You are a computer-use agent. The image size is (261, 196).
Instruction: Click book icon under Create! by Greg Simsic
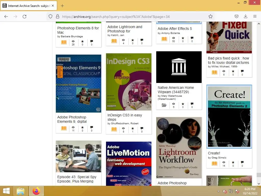tap(215, 163)
